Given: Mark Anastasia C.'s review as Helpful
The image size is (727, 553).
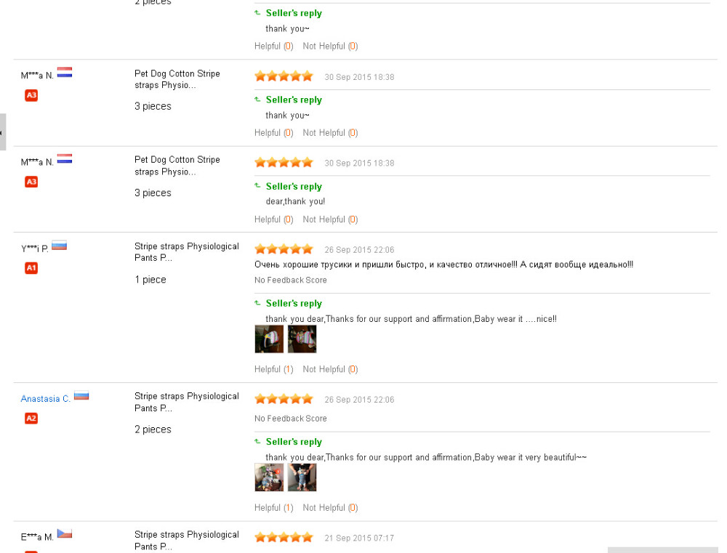Looking at the screenshot, I should 267,508.
